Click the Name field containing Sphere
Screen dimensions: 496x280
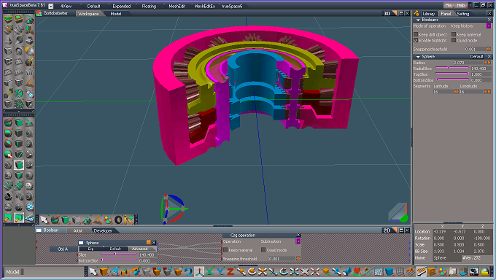point(446,258)
